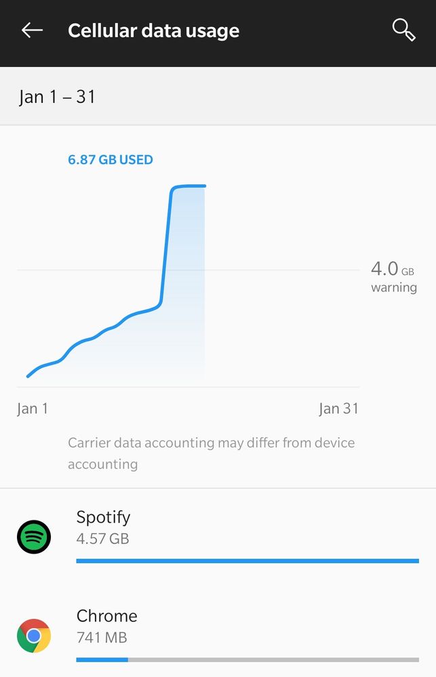Tap the 6.87 GB USED label

point(111,160)
